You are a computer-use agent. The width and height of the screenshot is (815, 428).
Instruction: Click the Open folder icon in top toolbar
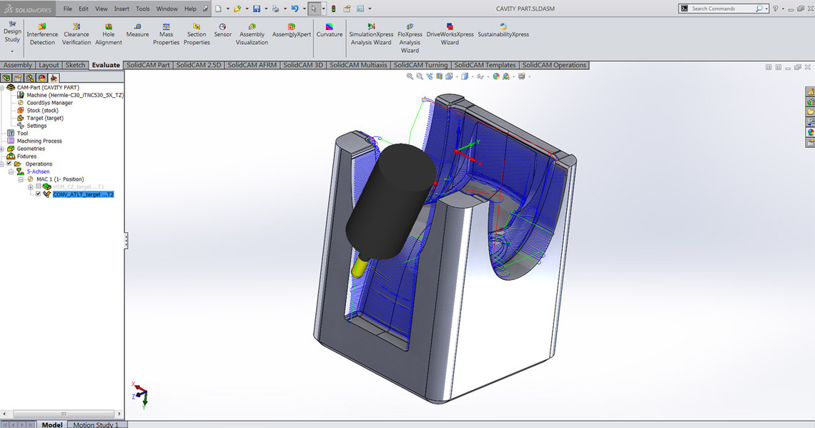point(237,9)
